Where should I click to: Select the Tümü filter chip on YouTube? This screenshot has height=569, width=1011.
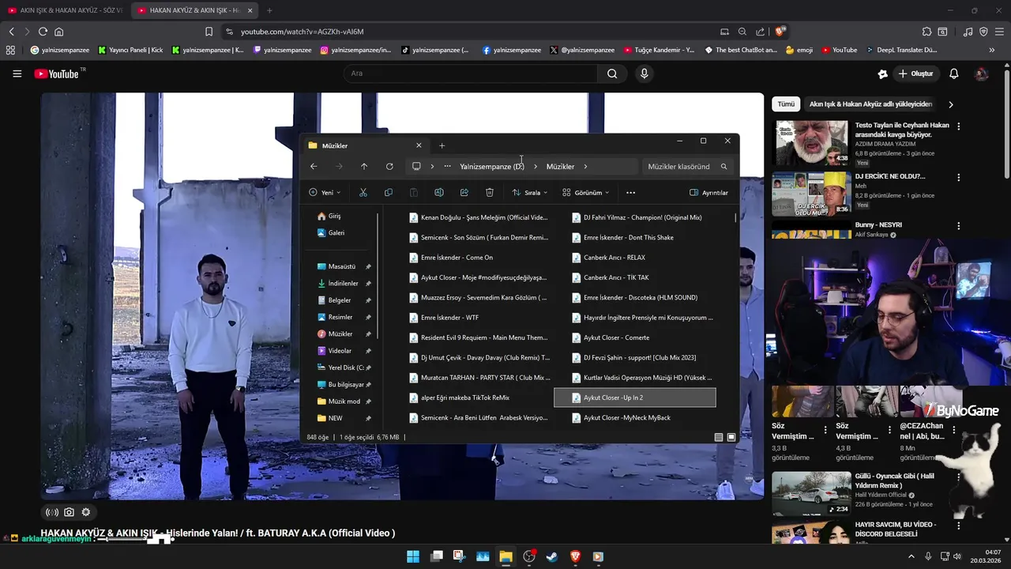pyautogui.click(x=786, y=104)
